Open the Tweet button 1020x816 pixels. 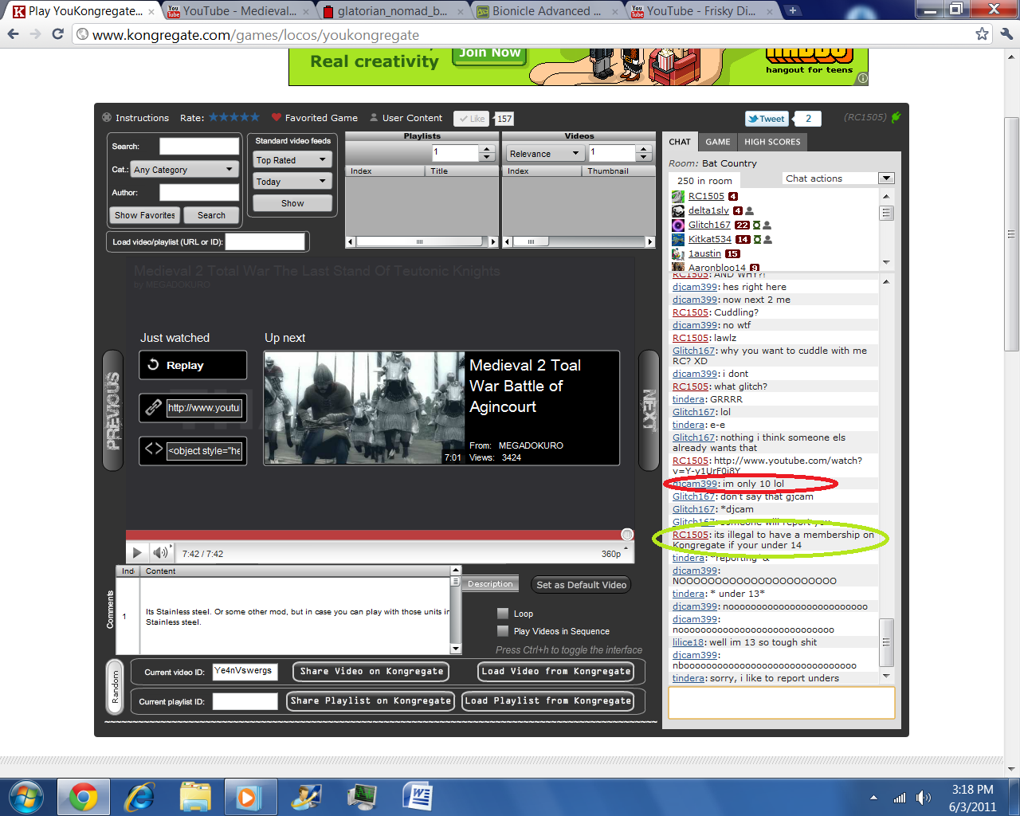click(x=767, y=119)
